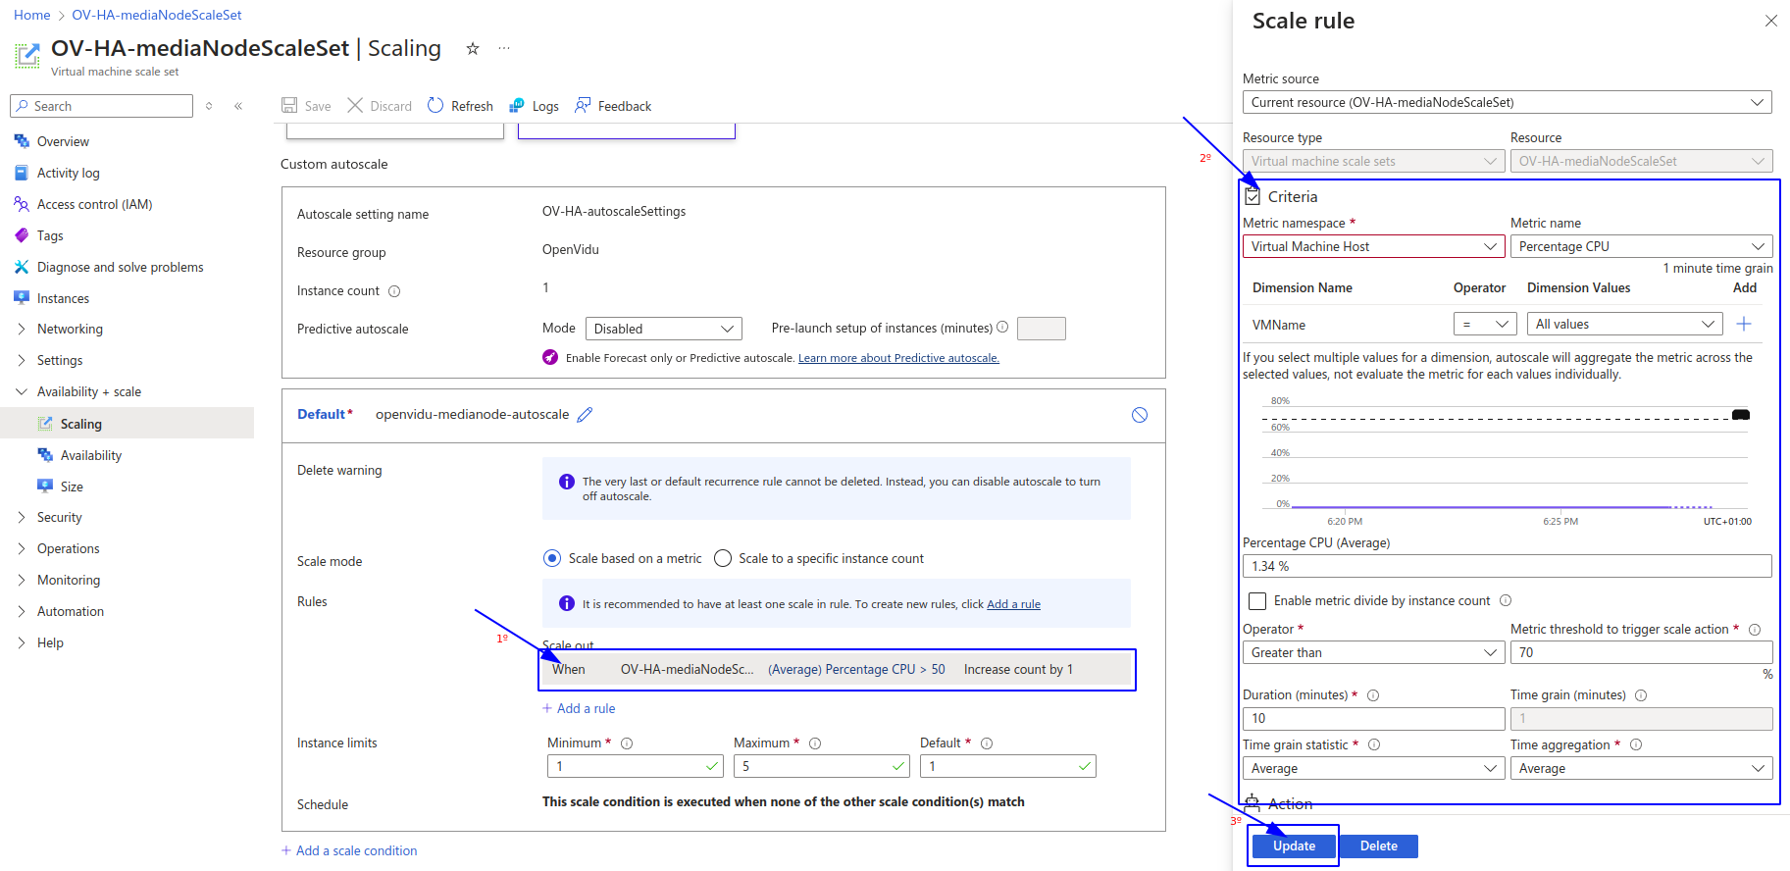Screen dimensions: 1790x871
Task: Enable metric divide by instance count
Action: coord(1257,601)
